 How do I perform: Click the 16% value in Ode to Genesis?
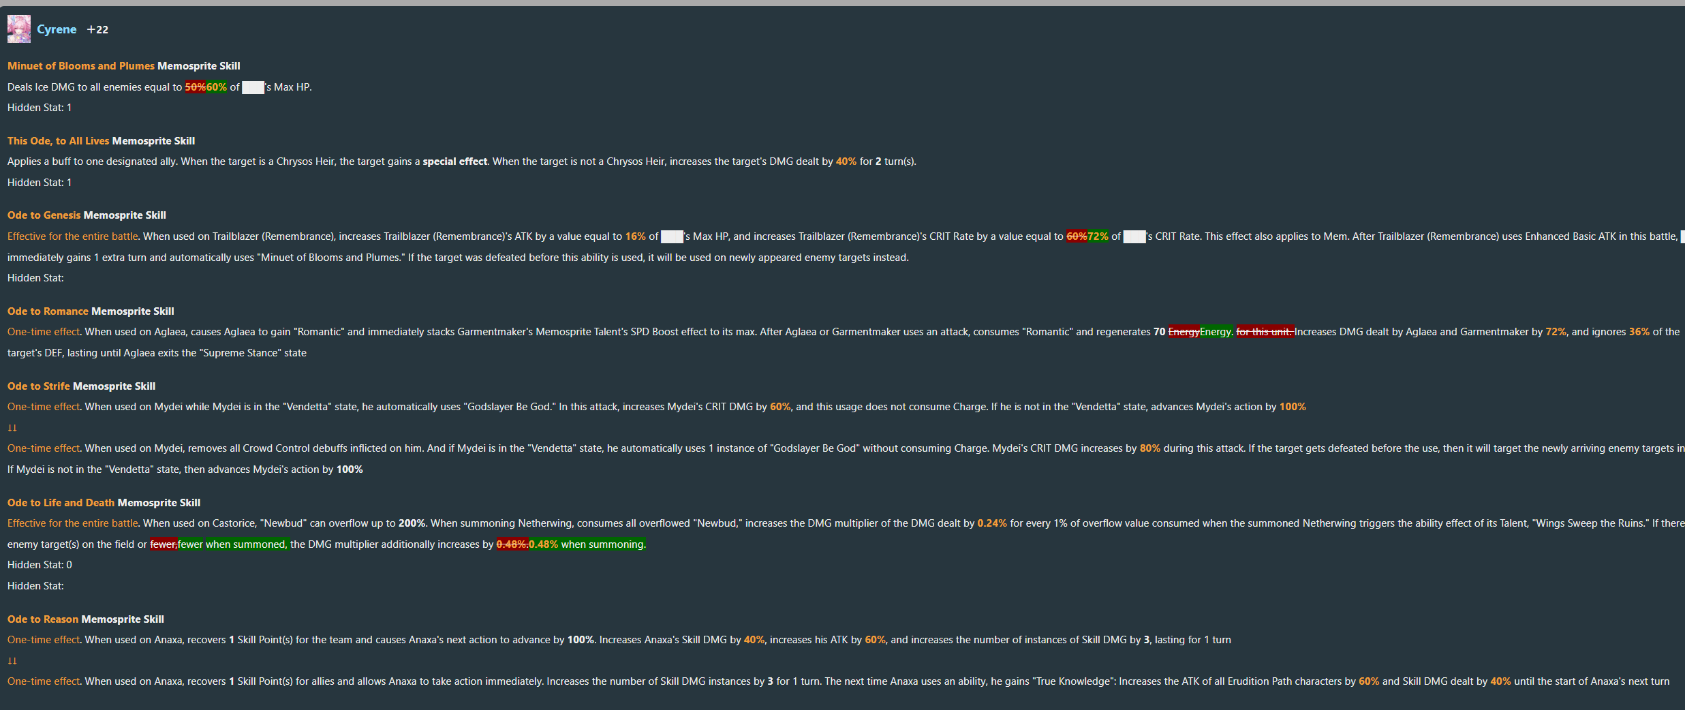636,236
